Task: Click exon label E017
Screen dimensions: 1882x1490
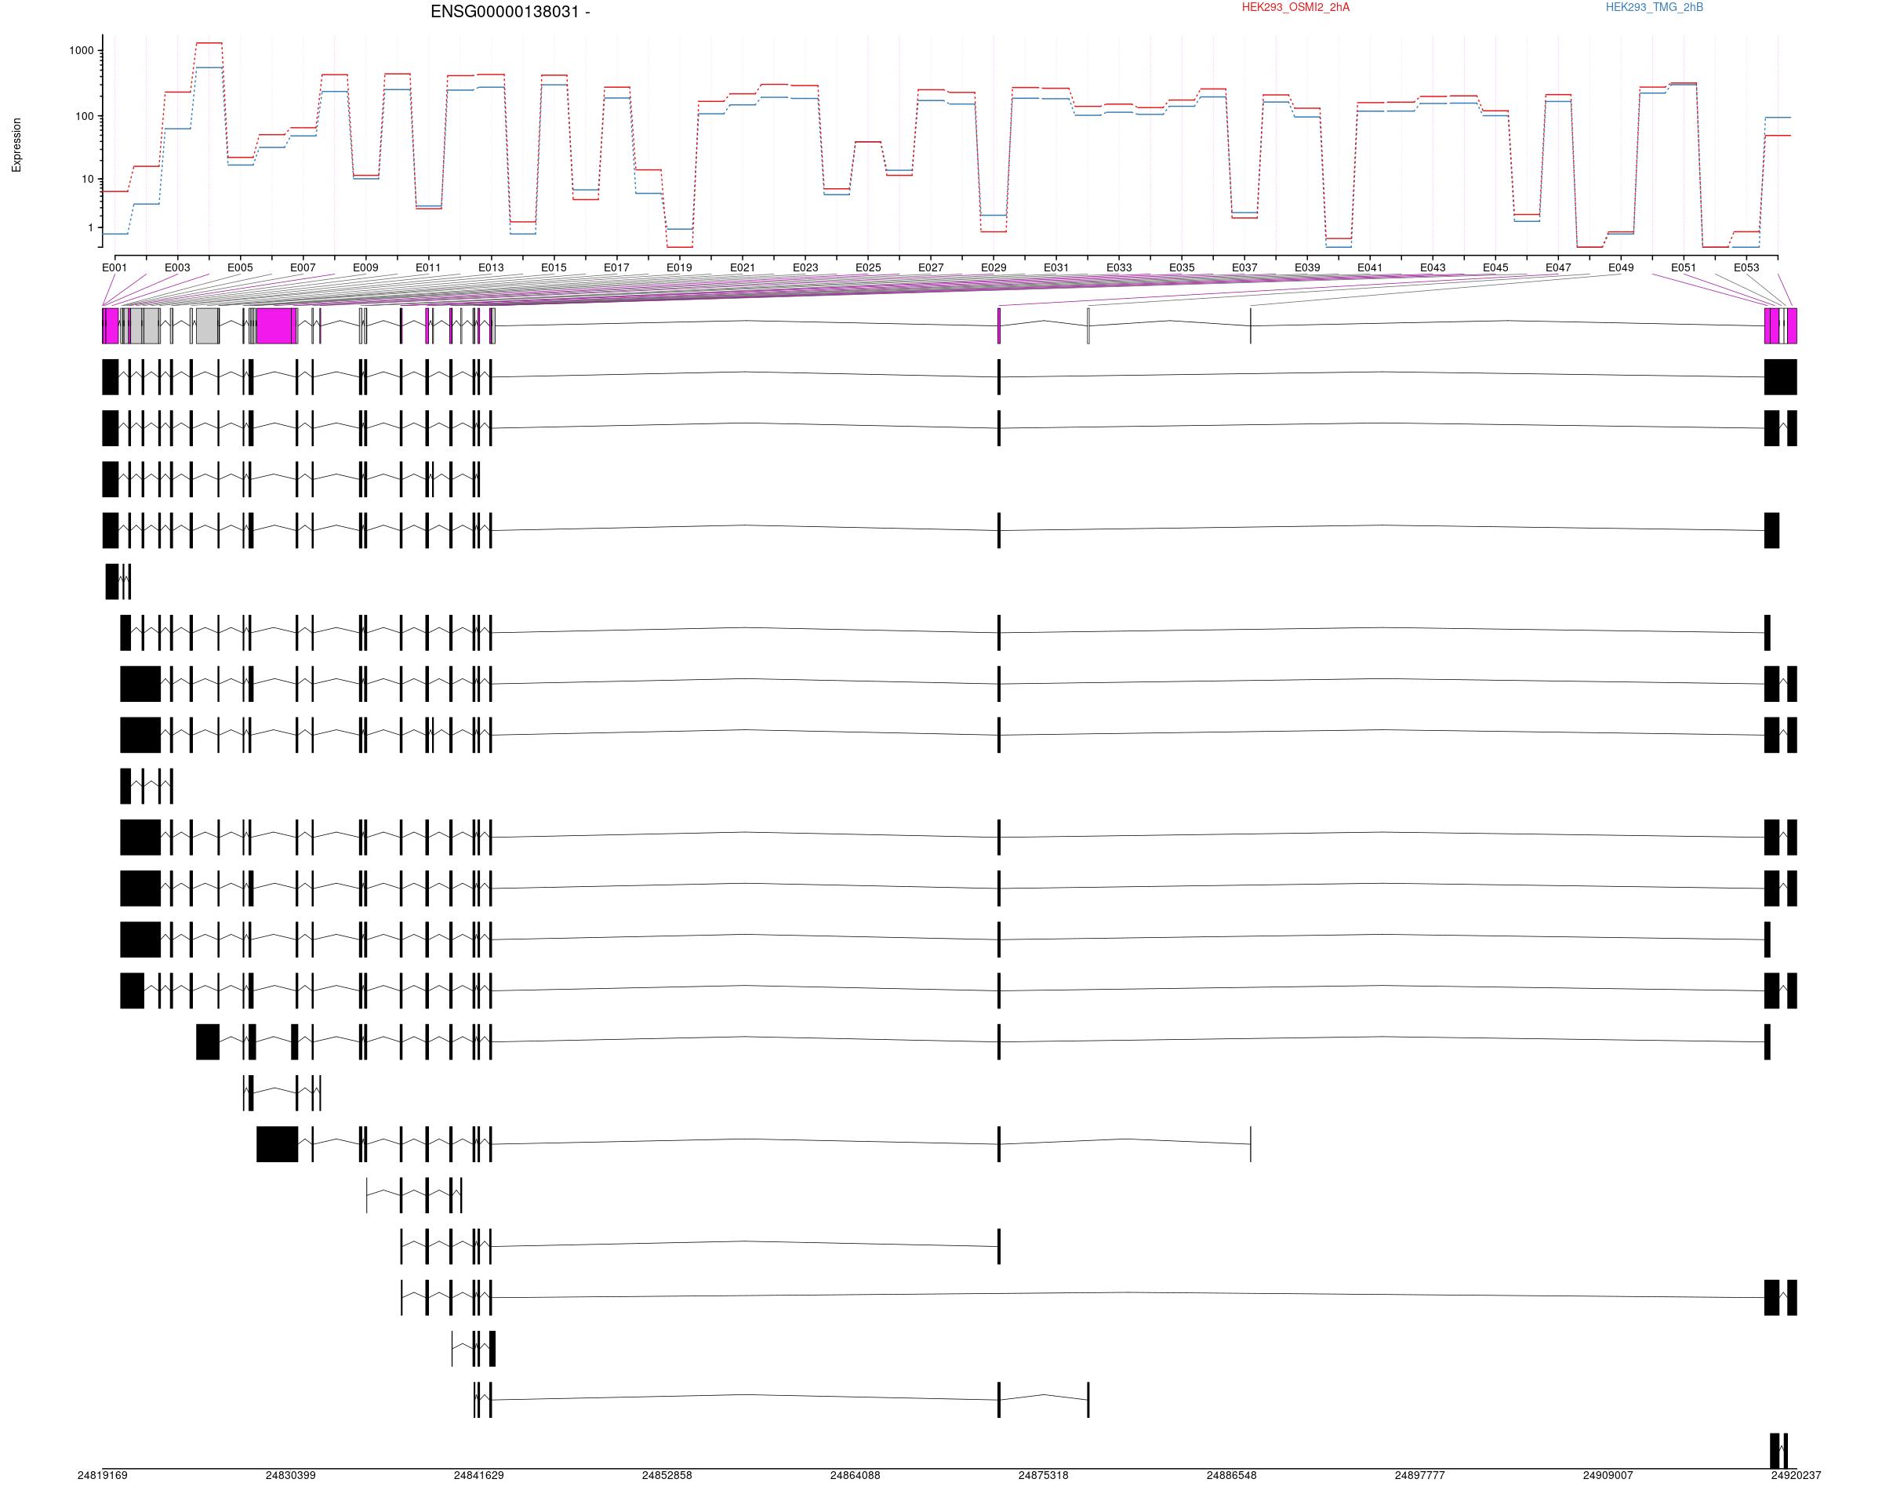Action: pyautogui.click(x=616, y=268)
